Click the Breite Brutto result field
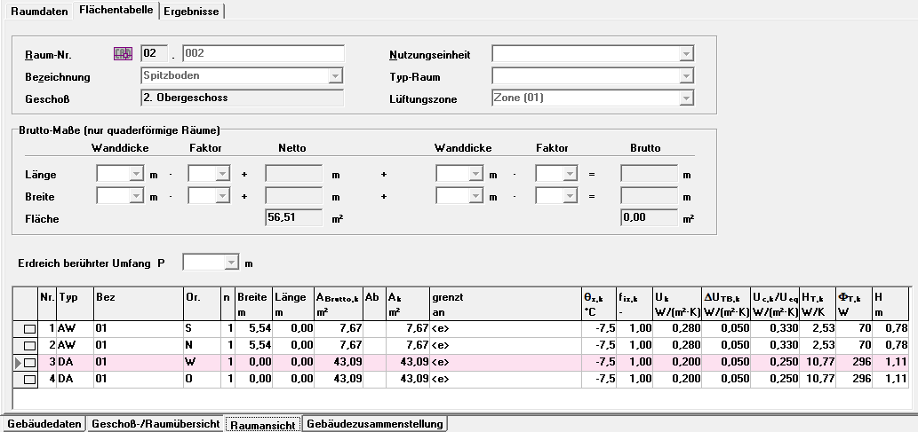 point(650,196)
